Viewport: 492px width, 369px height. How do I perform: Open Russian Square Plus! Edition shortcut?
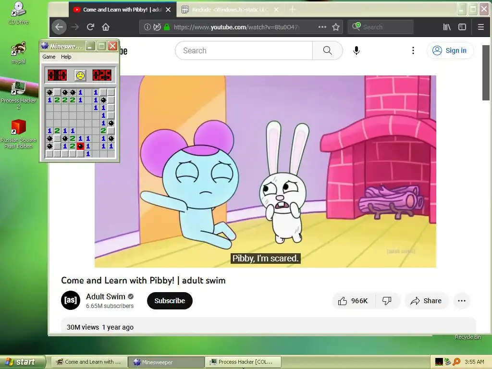[18, 134]
